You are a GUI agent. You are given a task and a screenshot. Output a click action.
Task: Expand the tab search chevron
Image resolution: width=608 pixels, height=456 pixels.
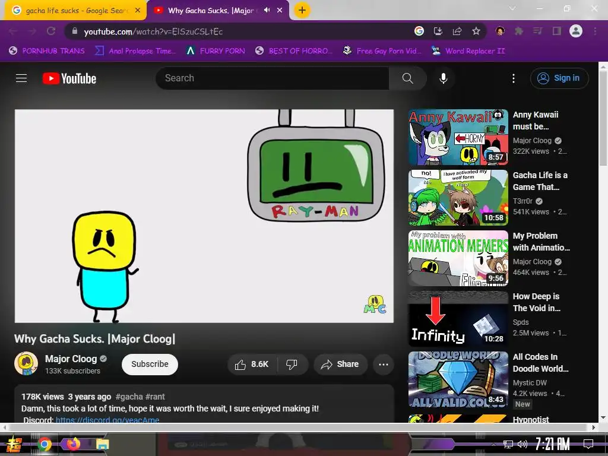pos(512,8)
